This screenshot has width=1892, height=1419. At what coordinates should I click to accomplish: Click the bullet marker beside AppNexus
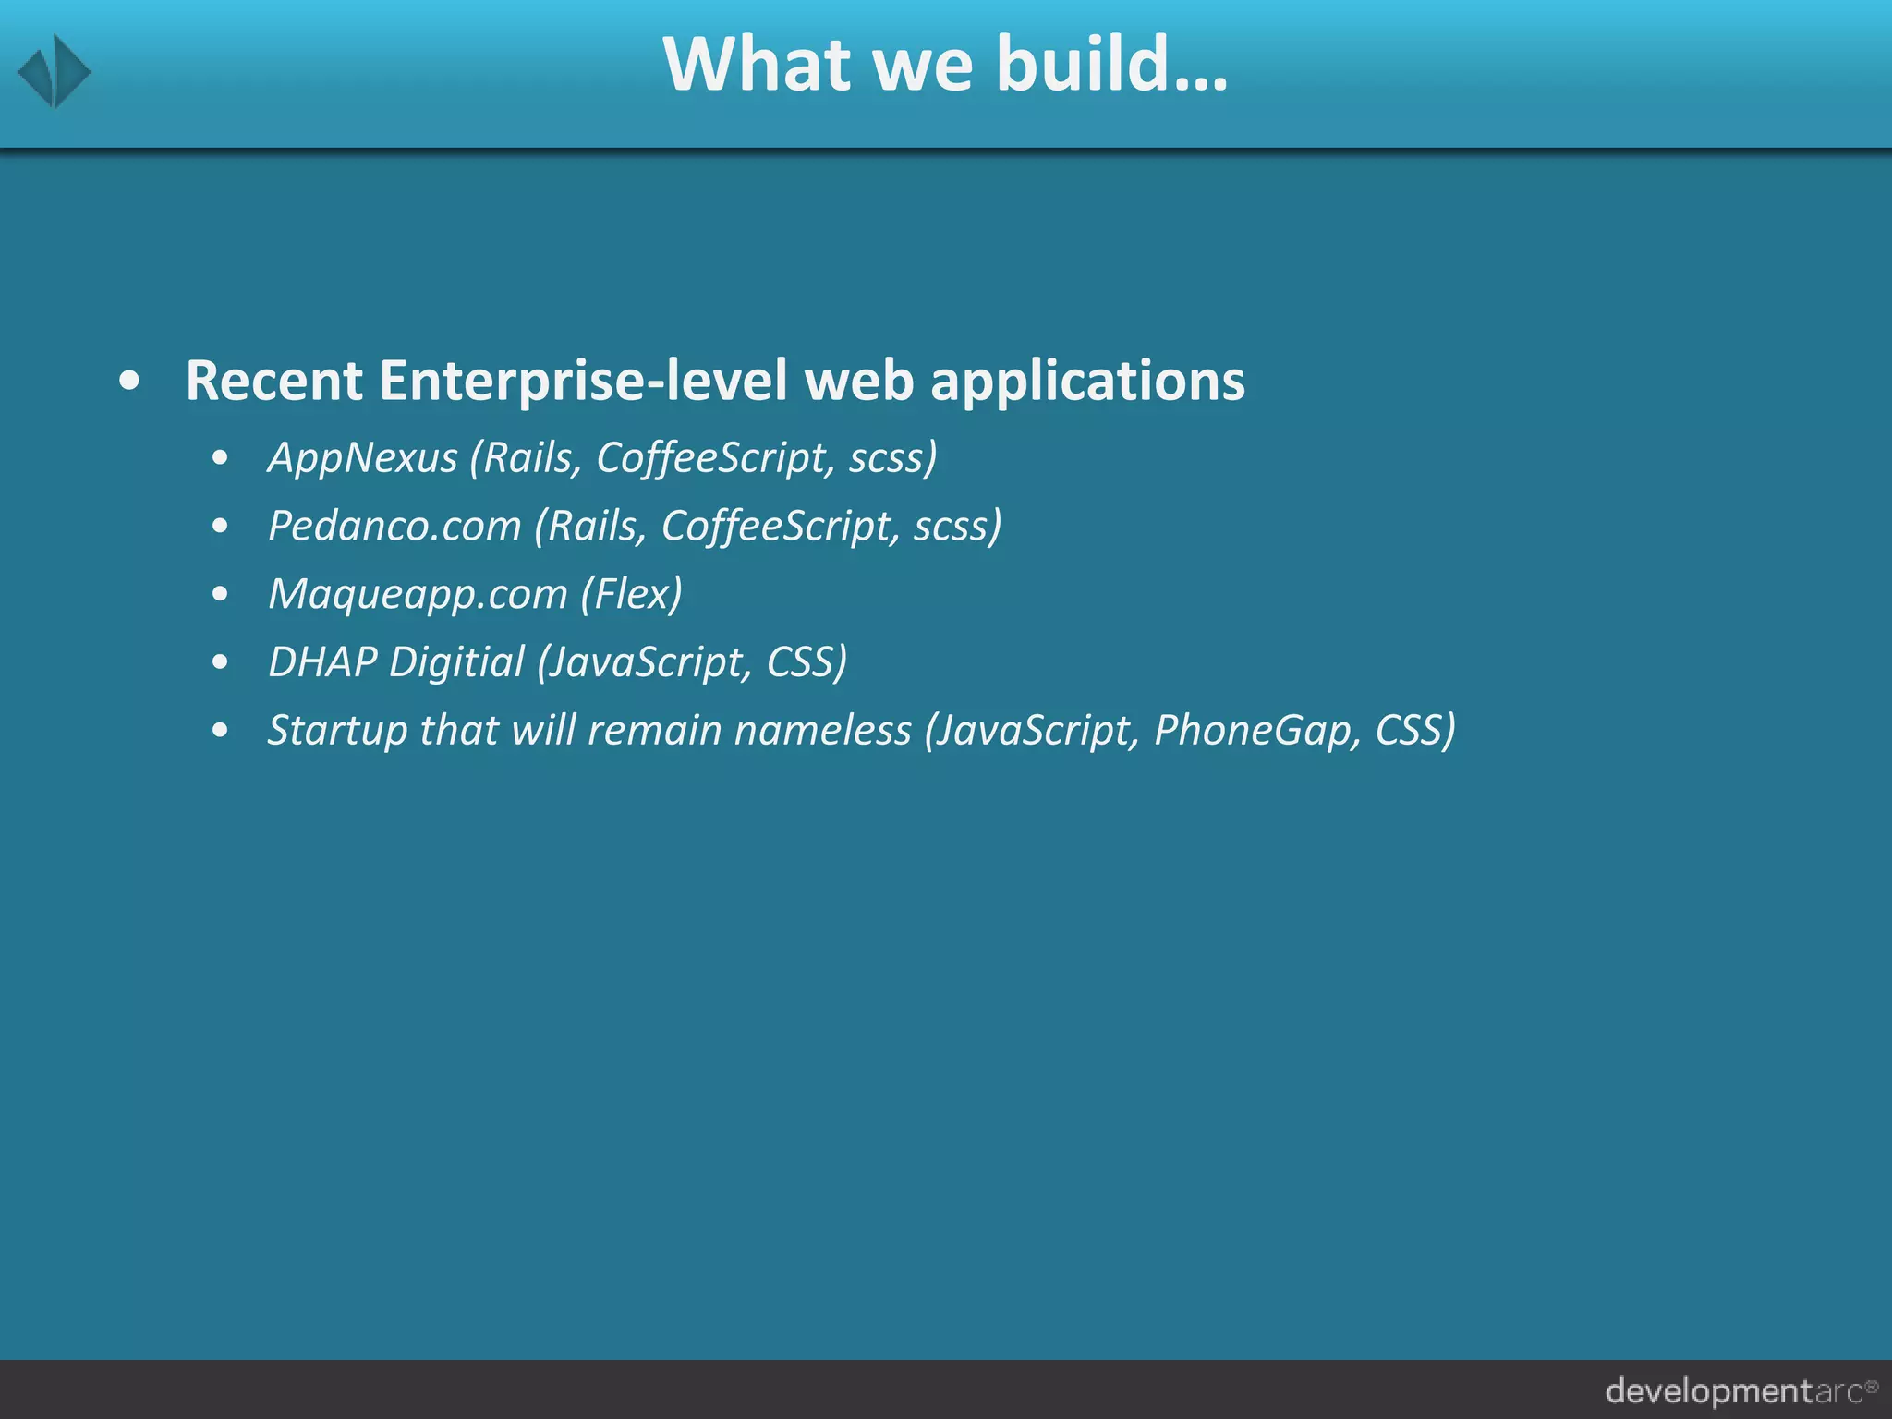220,457
